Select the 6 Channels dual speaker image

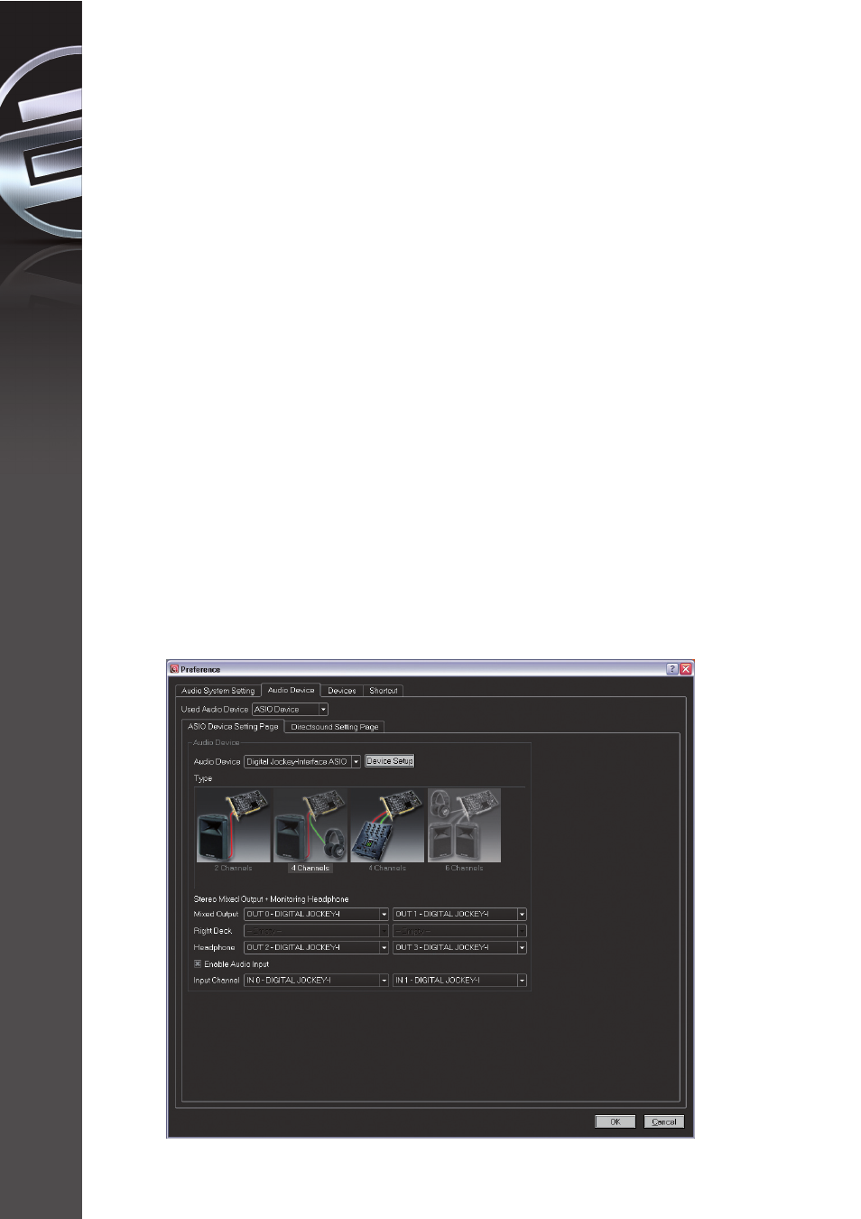pyautogui.click(x=464, y=825)
